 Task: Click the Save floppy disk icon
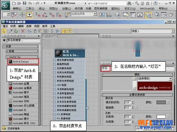pos(24,3)
